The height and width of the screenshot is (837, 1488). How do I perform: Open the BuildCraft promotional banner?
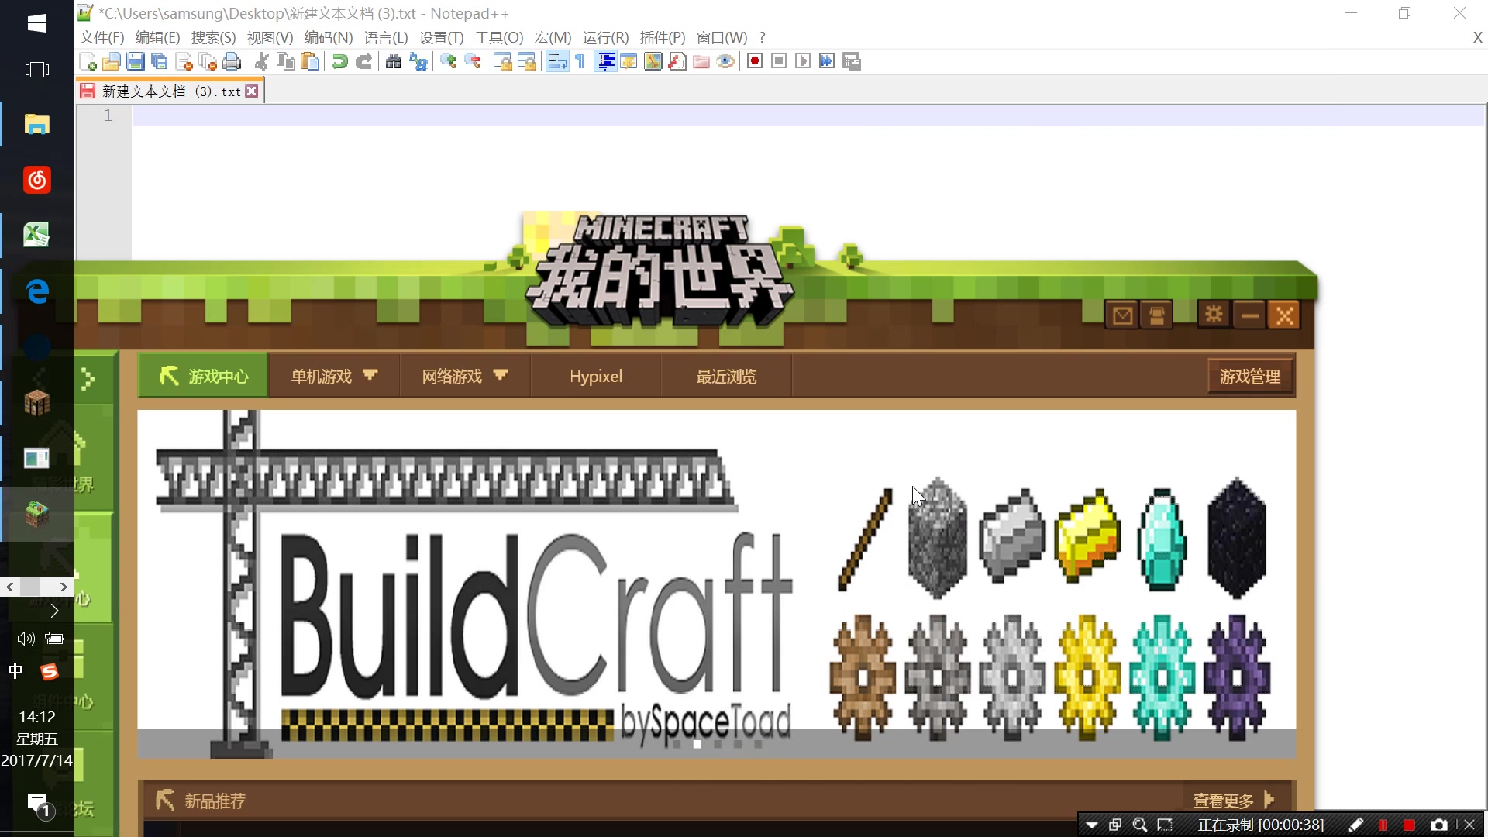[716, 584]
